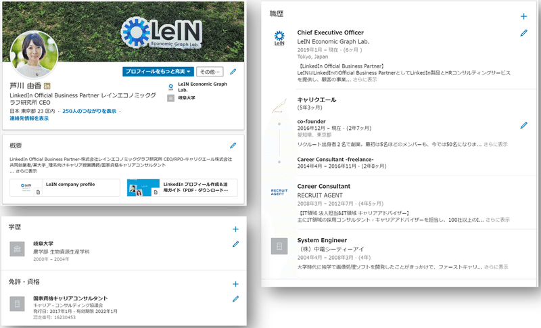Click certification organization placeholder icon
This screenshot has height=328, width=541.
pyautogui.click(x=18, y=304)
